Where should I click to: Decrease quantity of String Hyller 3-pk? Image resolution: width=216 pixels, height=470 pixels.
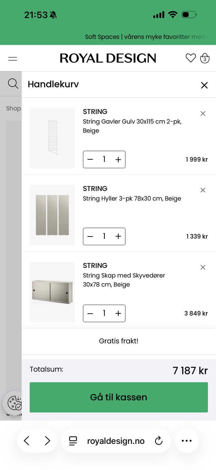(x=90, y=236)
